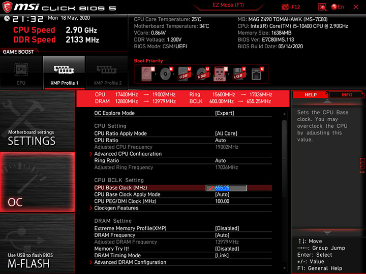Select the network boot device icon
Image resolution: width=366 pixels, height=274 pixels.
click(x=257, y=74)
